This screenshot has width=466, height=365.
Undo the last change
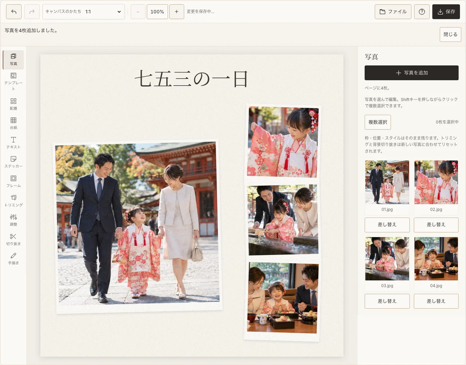[14, 12]
